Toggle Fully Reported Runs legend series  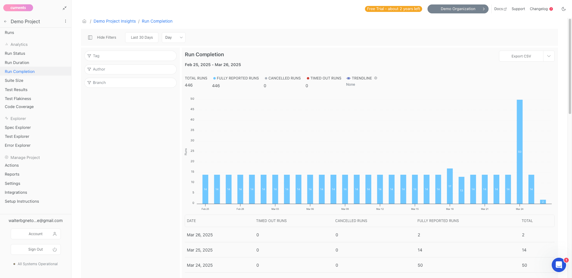[236, 78]
